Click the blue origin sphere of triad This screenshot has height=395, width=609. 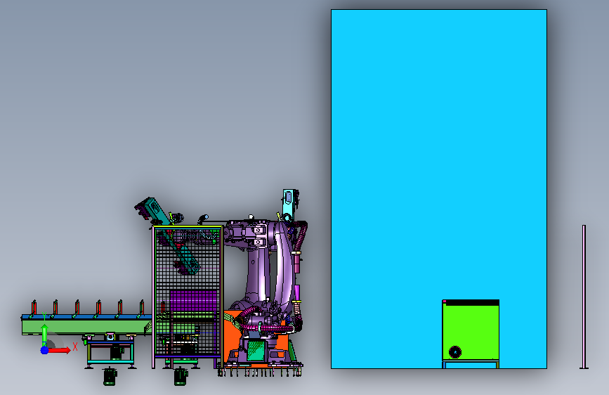click(x=44, y=350)
